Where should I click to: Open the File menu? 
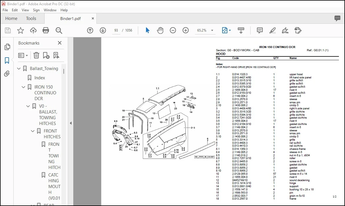pos(5,10)
